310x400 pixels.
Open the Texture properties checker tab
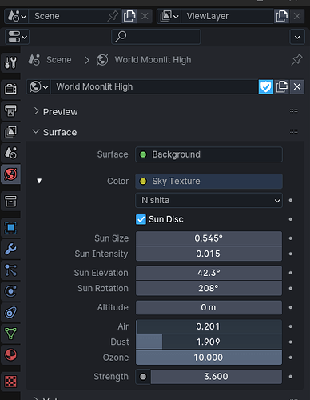(10, 382)
